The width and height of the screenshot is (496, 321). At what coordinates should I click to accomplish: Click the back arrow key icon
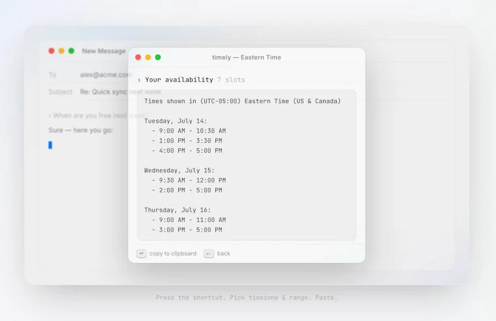pyautogui.click(x=209, y=254)
